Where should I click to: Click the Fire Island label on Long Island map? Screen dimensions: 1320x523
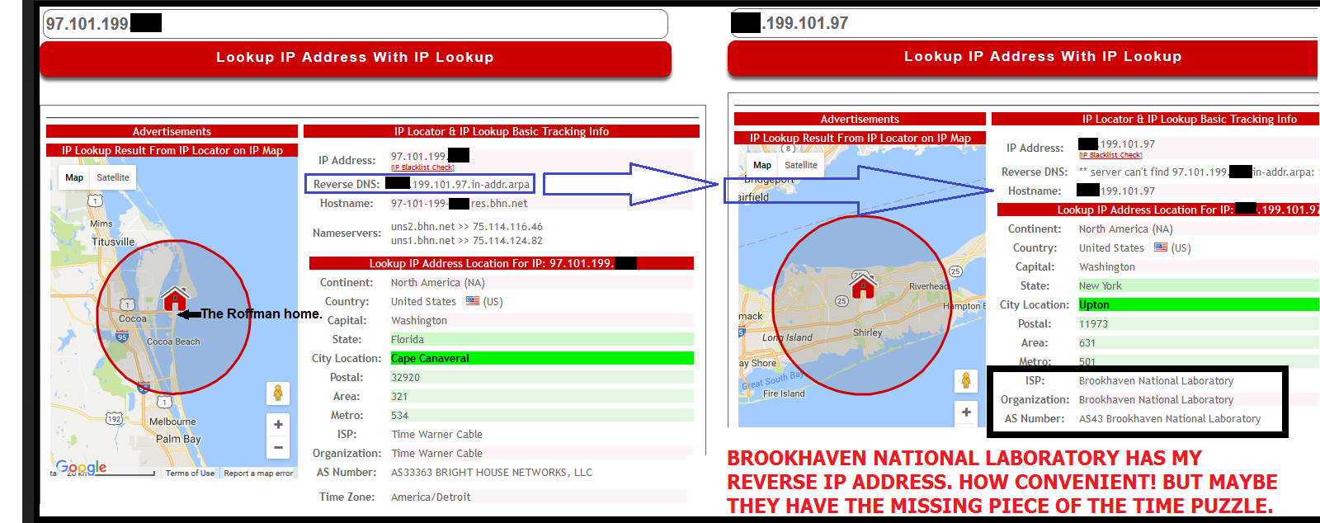coord(784,393)
